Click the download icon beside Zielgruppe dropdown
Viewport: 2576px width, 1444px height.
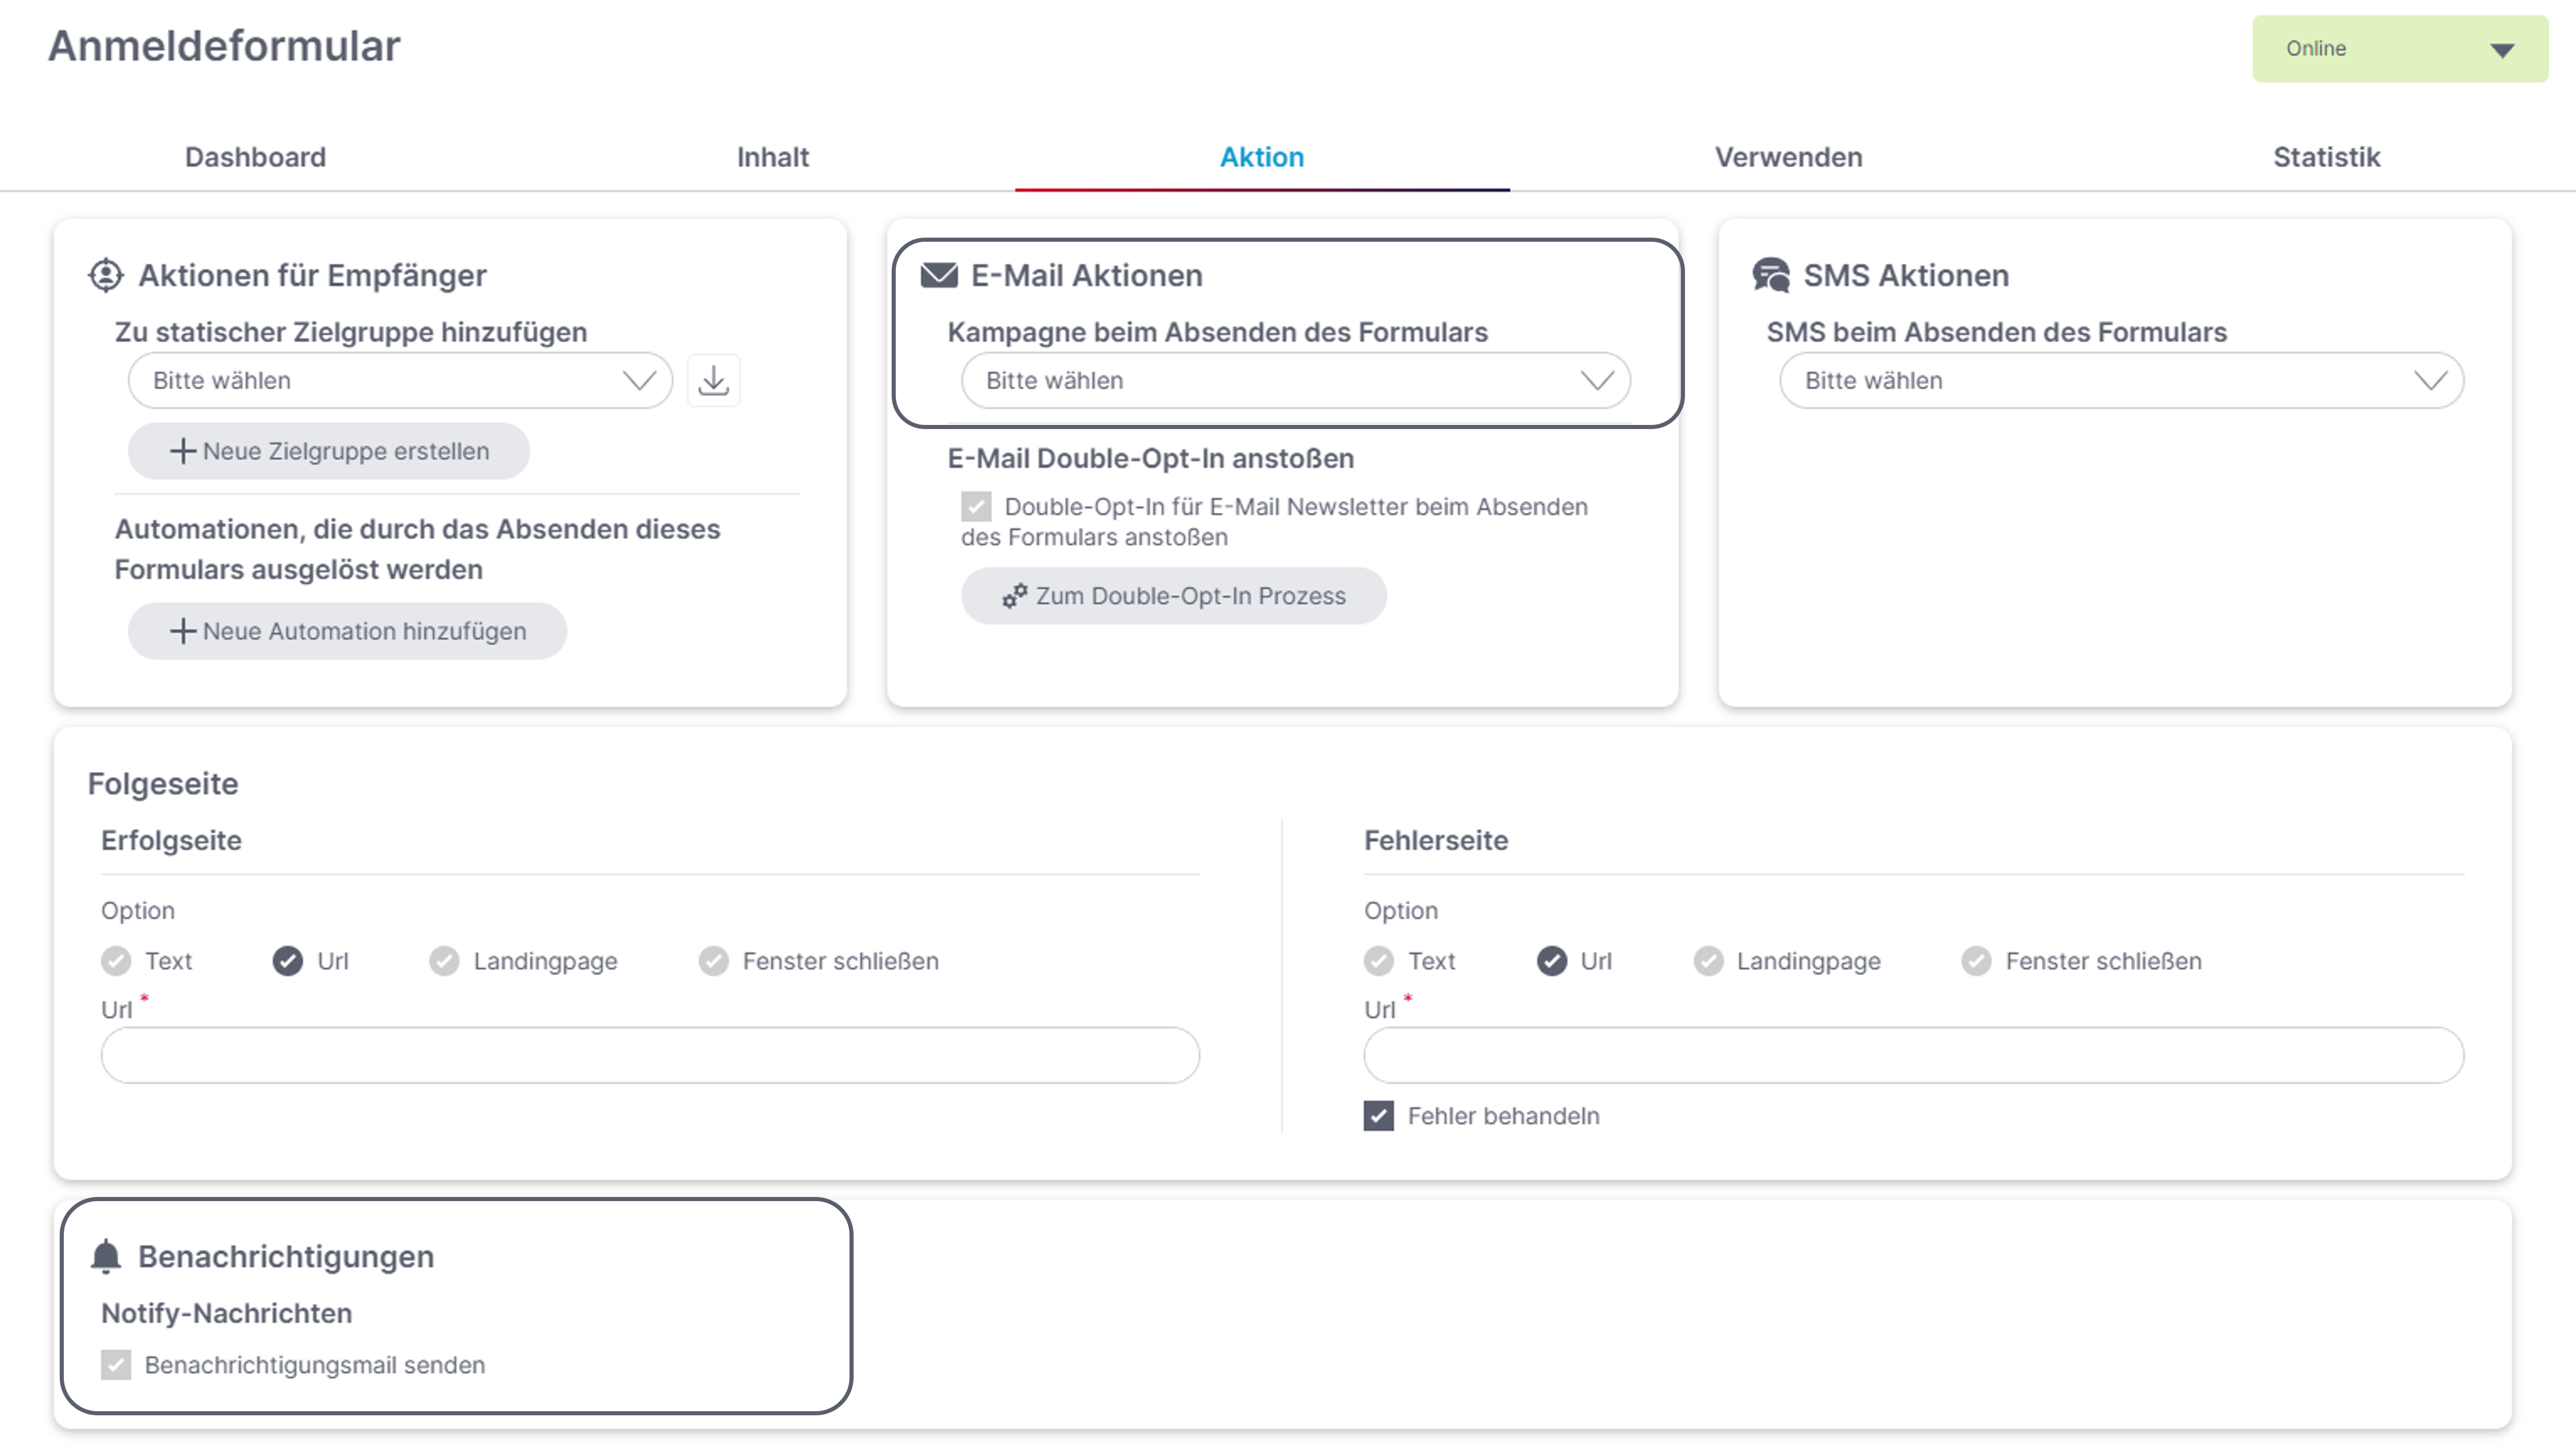(713, 381)
